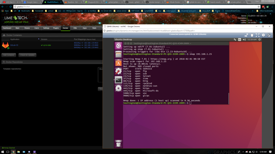Expand bookmarks overflow chevron
This screenshot has width=275, height=154.
pos(252,11)
